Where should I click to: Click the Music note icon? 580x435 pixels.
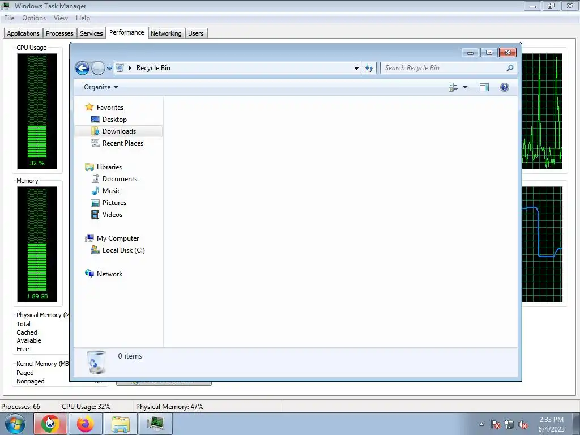tap(95, 191)
